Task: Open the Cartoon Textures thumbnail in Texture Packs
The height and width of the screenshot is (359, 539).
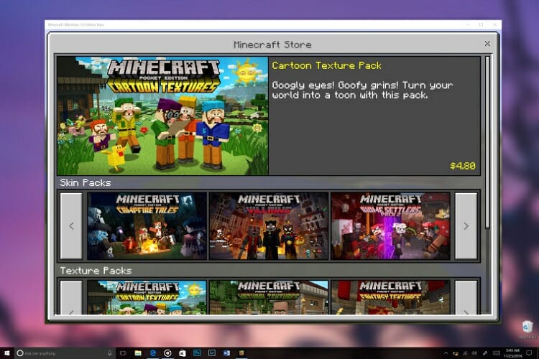Action: [147, 297]
